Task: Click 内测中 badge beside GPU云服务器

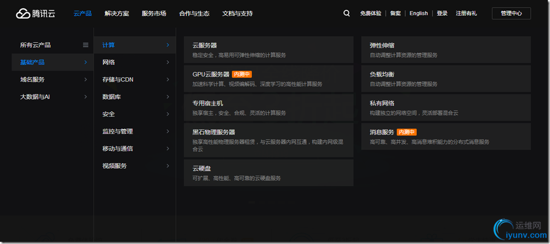Action: pyautogui.click(x=242, y=74)
